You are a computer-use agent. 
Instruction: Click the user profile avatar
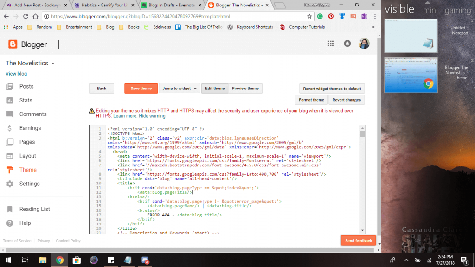click(x=364, y=44)
